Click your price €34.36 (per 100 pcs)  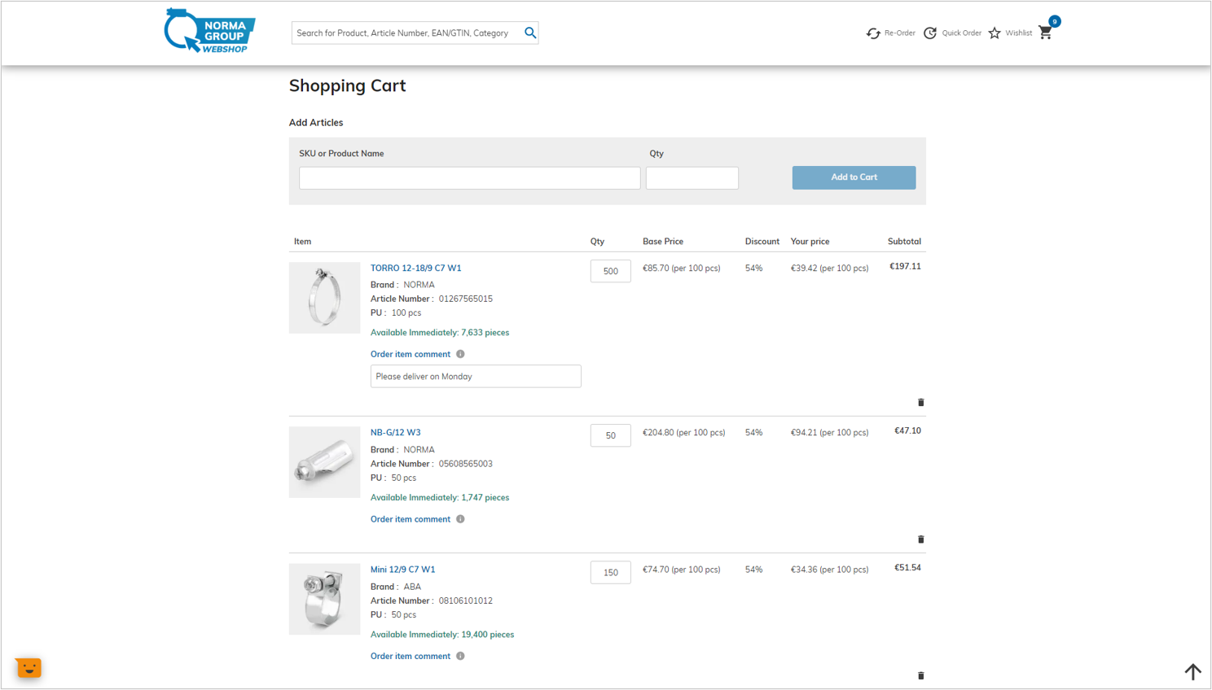[829, 570]
